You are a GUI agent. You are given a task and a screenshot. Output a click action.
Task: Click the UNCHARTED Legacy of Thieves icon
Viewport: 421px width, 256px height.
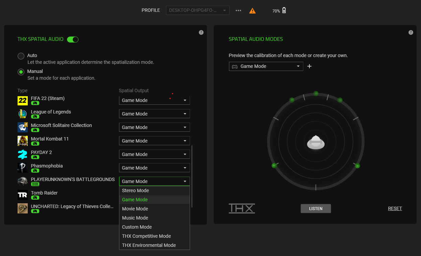(23, 208)
